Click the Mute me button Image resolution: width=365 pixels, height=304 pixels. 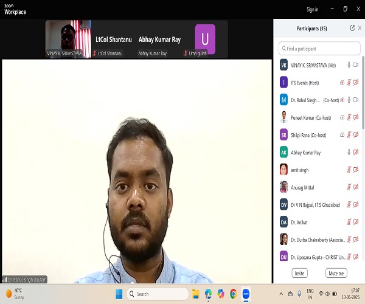(x=336, y=273)
